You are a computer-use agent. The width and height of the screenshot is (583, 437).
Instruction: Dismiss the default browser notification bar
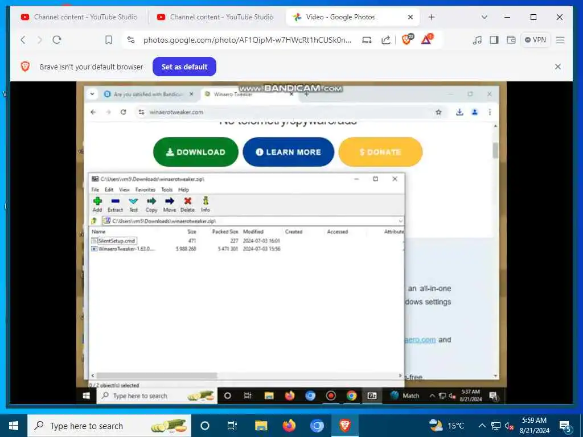558,67
